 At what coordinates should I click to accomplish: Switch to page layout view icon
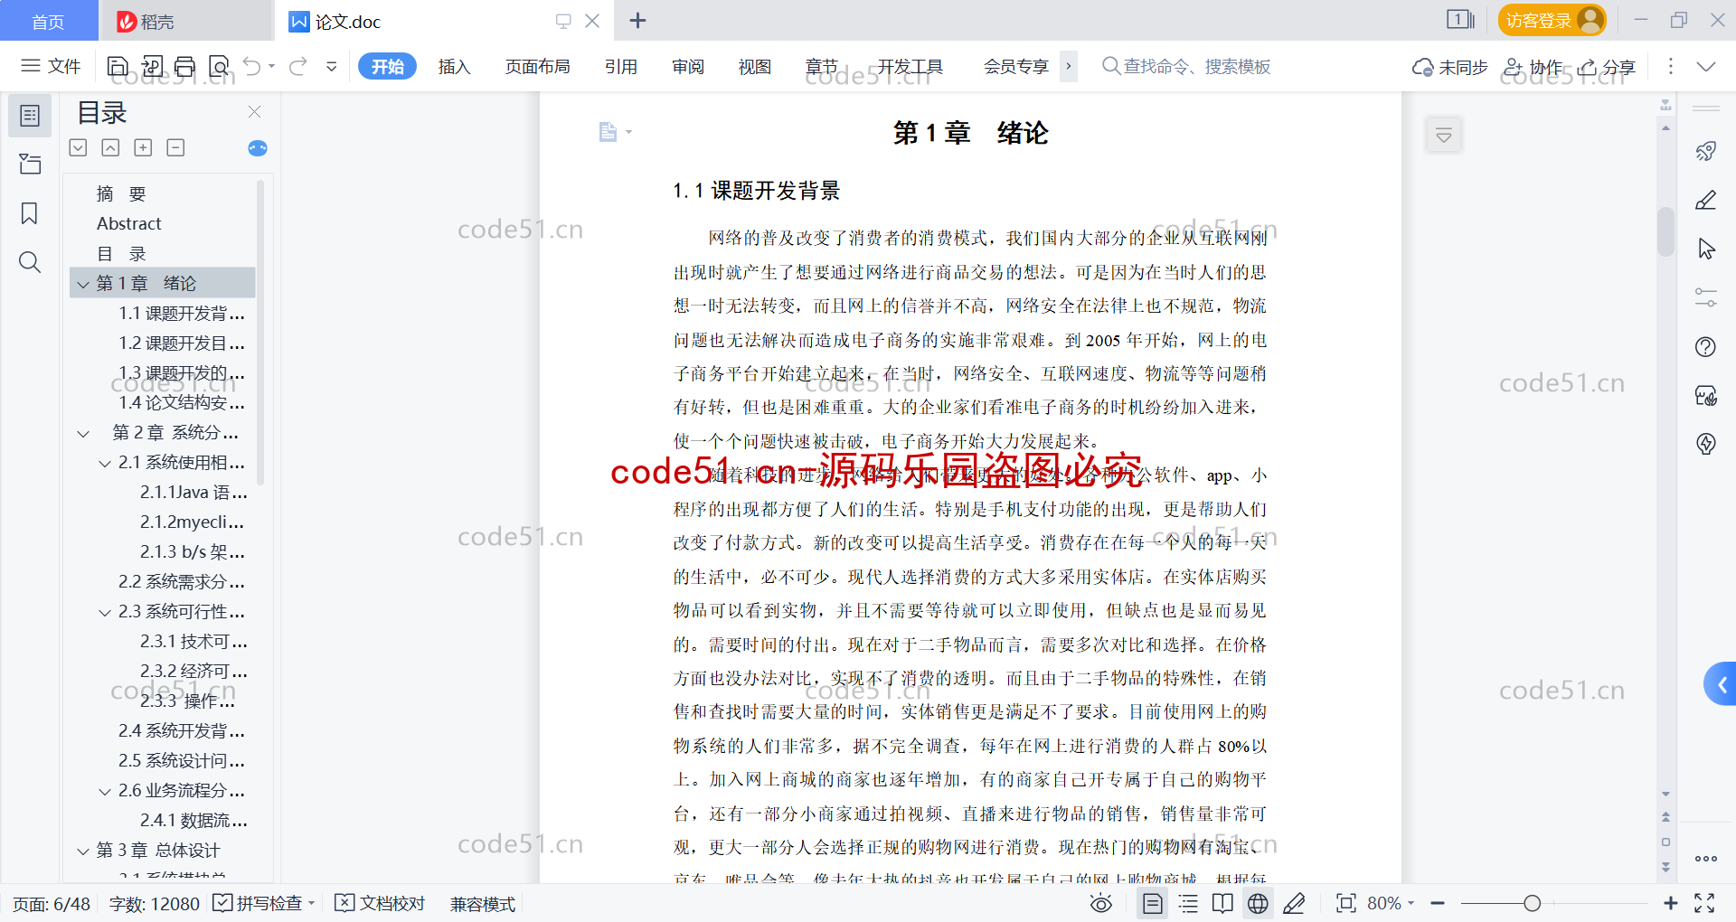(1153, 903)
